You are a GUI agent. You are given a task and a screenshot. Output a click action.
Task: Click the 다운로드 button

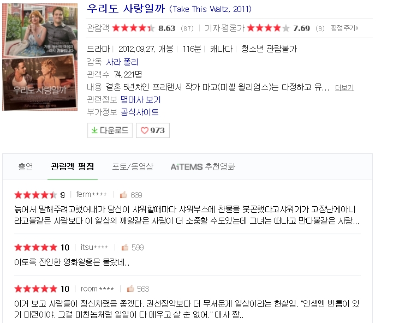point(110,130)
